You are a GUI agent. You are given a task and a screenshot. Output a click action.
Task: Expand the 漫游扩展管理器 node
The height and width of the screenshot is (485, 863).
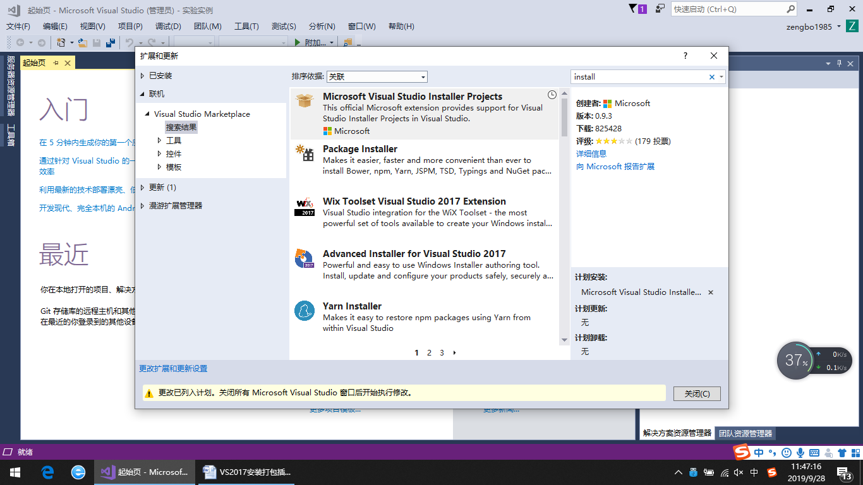point(142,206)
